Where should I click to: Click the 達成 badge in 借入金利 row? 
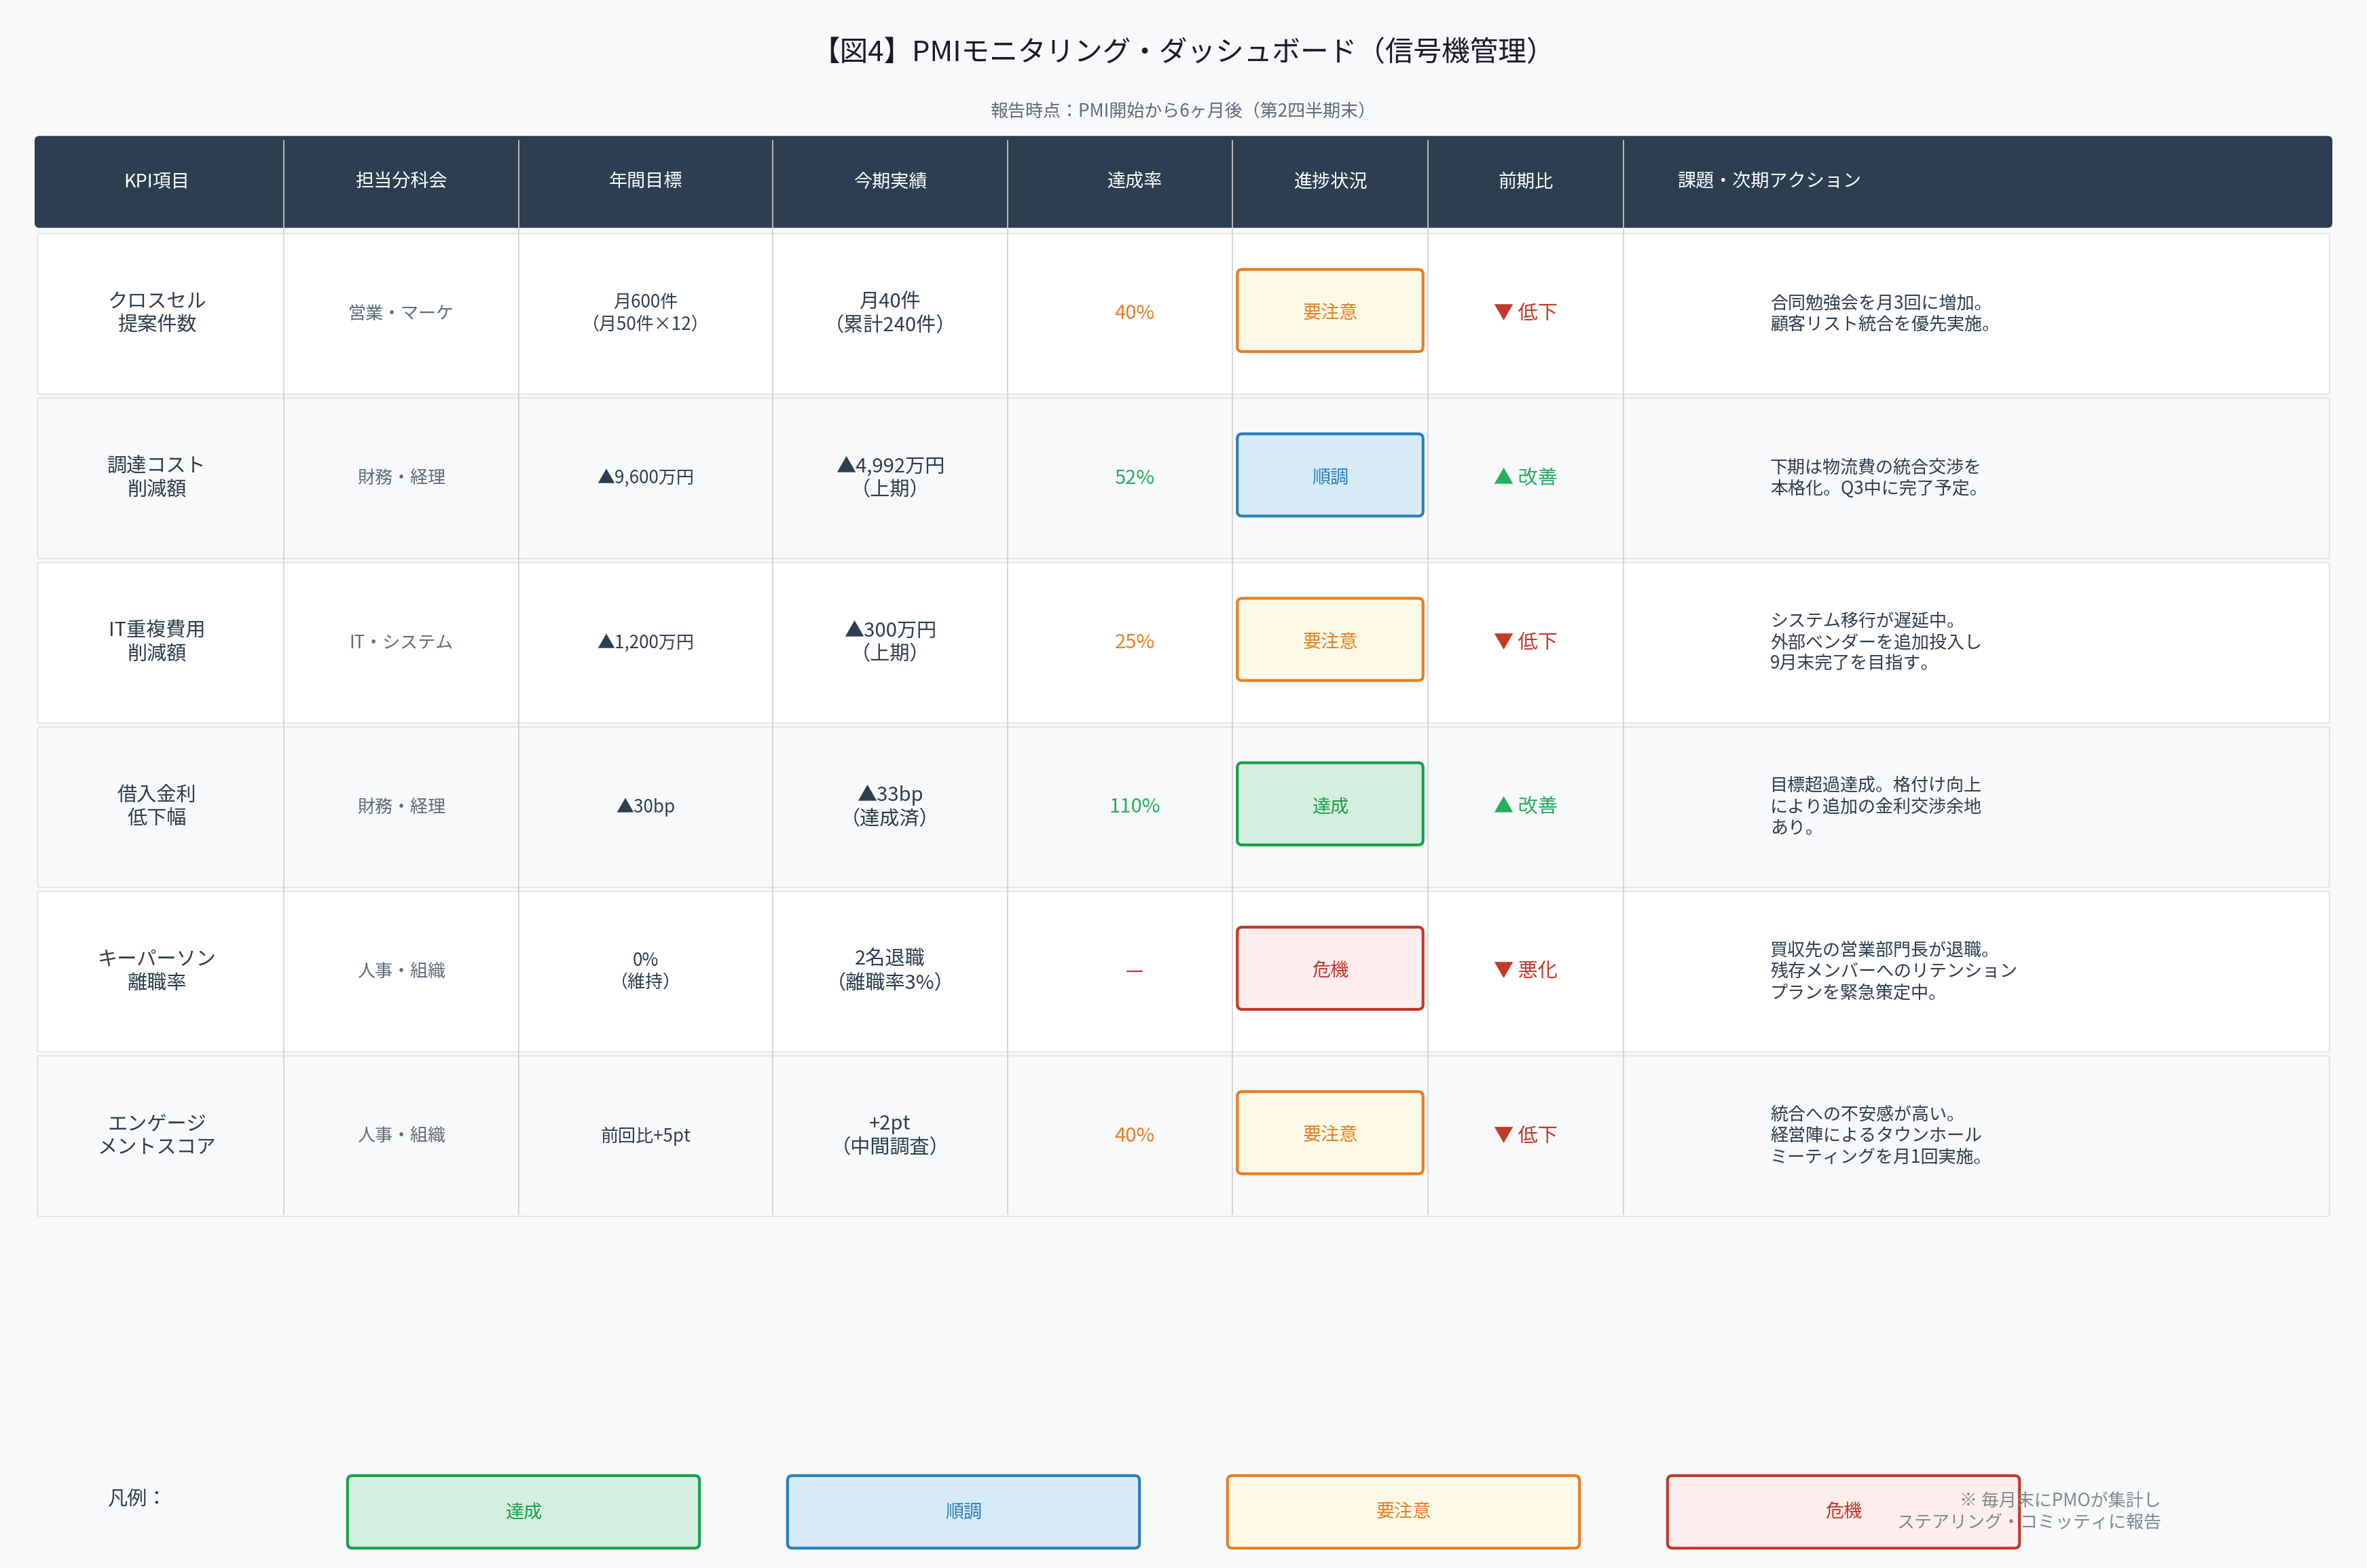[x=1330, y=804]
